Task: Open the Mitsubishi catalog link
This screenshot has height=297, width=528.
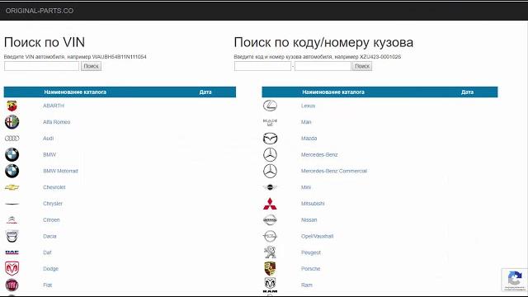Action: (313, 204)
